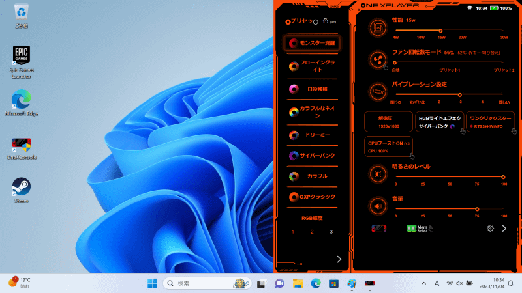Select the プリセット radio option

(288, 22)
